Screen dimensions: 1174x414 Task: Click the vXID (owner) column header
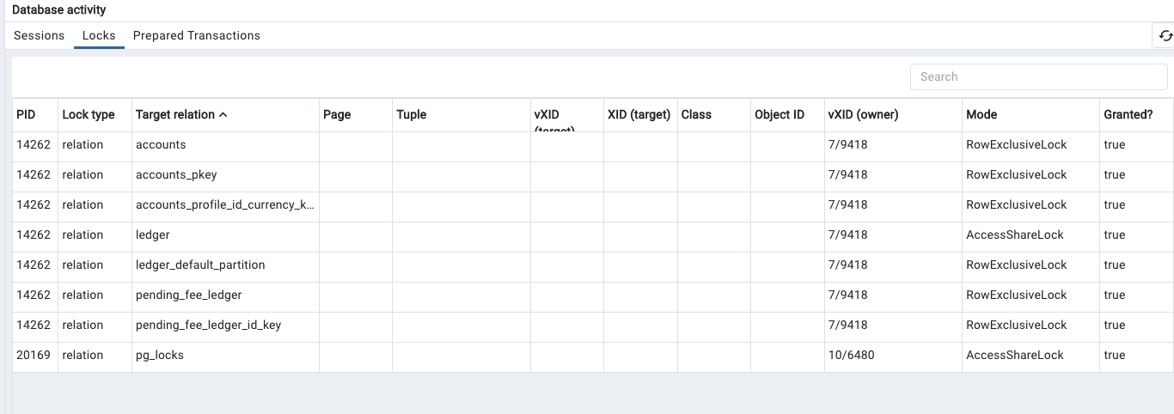pyautogui.click(x=863, y=115)
